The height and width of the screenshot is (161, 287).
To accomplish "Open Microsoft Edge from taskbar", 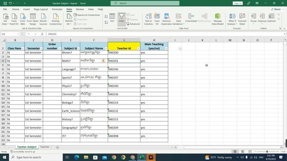I will (x=77, y=157).
